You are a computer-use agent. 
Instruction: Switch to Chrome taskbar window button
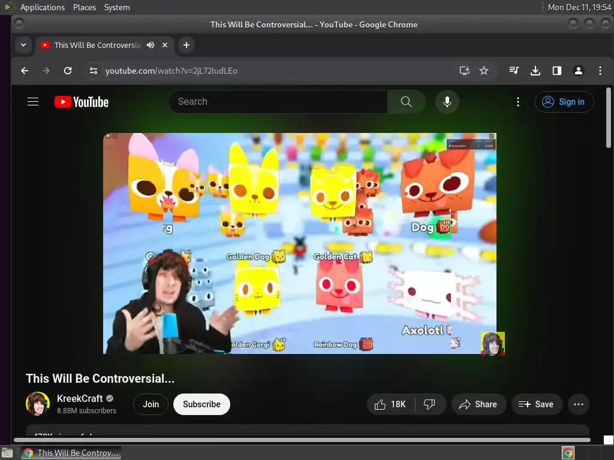coord(71,453)
